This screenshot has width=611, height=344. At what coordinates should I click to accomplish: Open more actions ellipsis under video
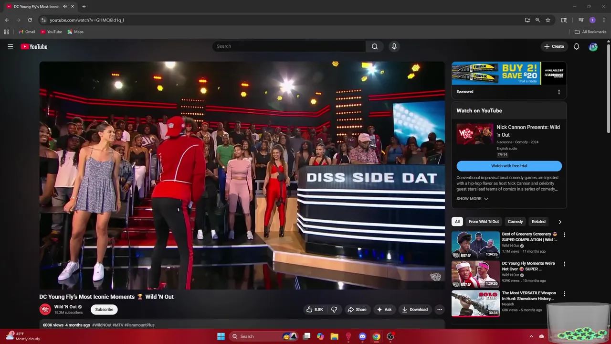pos(440,310)
